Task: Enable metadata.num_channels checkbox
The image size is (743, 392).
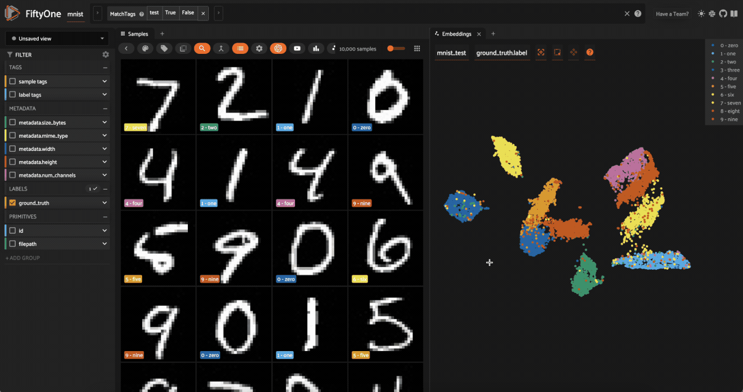Action: point(12,175)
